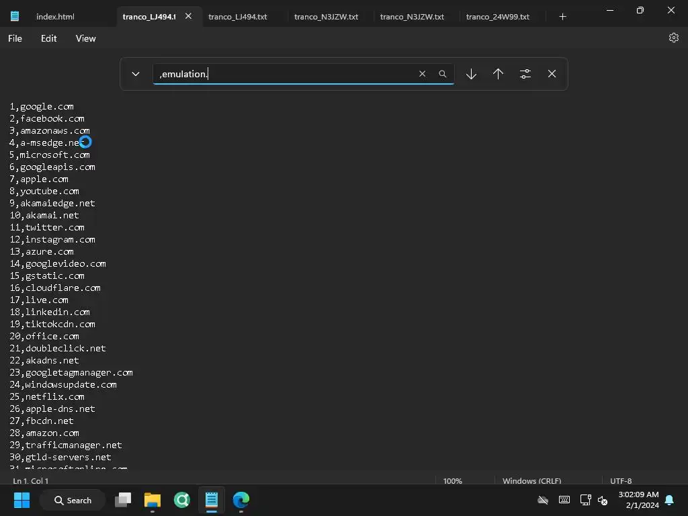Click the line 7,apple.com
Image resolution: width=688 pixels, height=516 pixels.
[39, 179]
